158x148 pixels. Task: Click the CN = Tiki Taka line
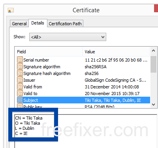point(29,118)
